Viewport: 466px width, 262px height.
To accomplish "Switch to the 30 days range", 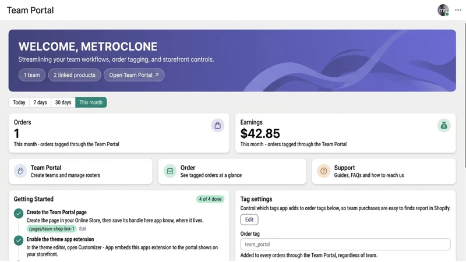I will coord(63,102).
